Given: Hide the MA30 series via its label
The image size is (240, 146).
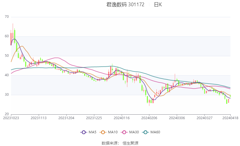Looking at the screenshot, I should [134, 132].
